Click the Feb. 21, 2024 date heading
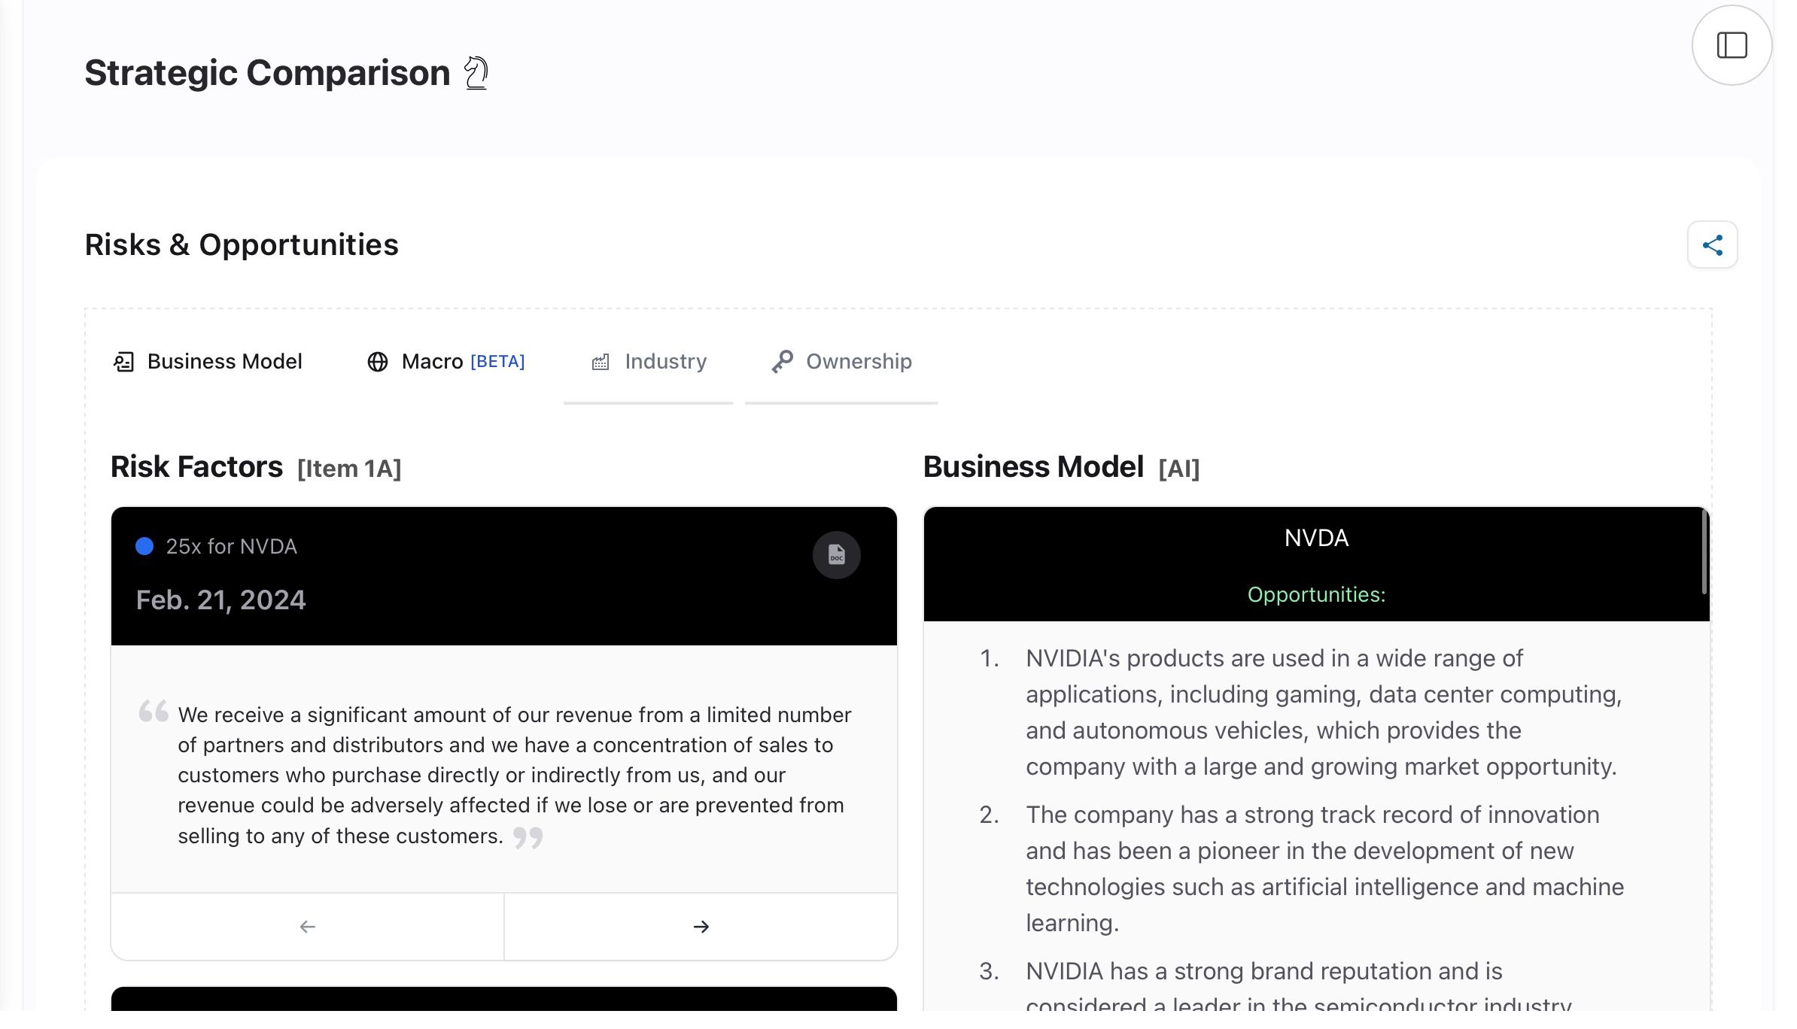The height and width of the screenshot is (1029, 1797). tap(220, 599)
